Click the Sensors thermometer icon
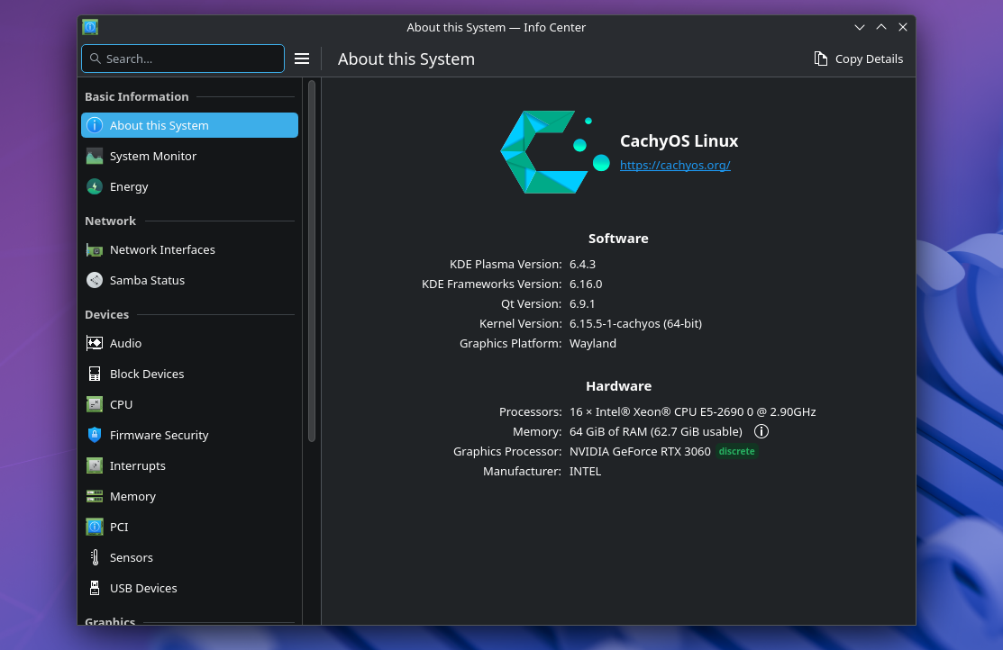The width and height of the screenshot is (1003, 650). tap(95, 558)
